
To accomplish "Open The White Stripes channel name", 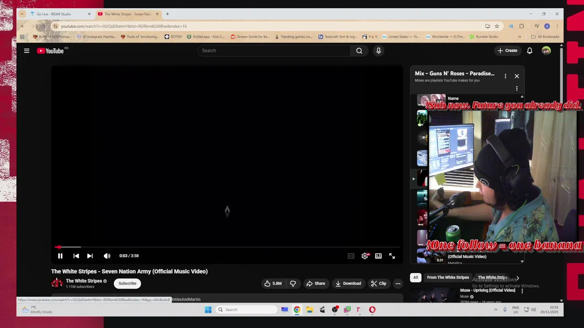I will pyautogui.click(x=84, y=281).
